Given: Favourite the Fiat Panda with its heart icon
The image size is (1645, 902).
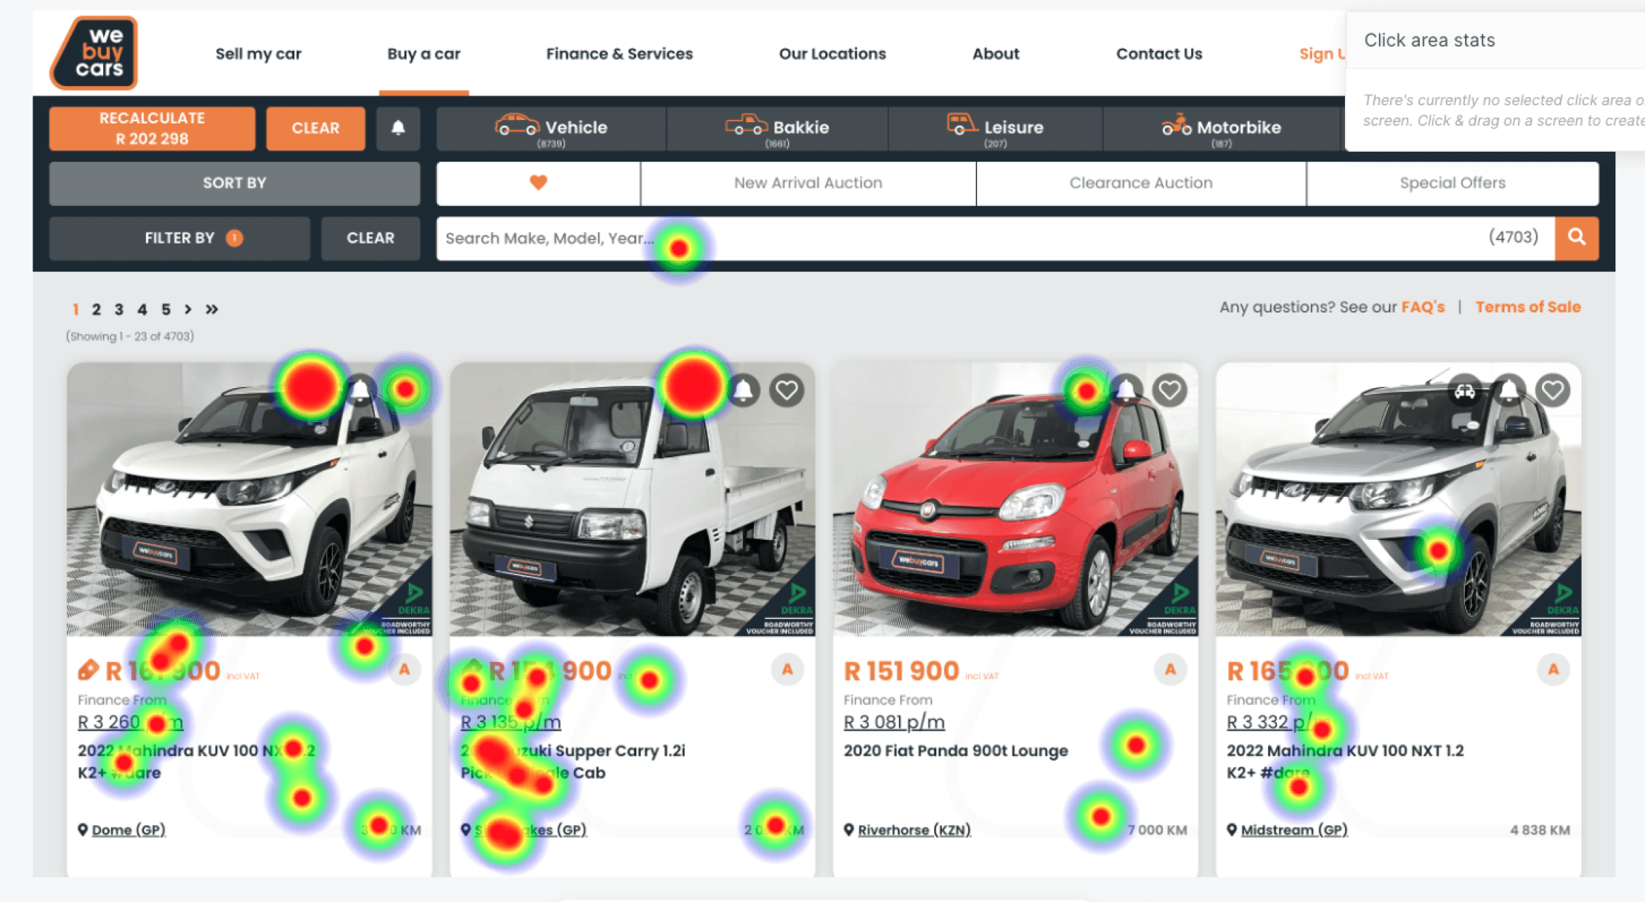Looking at the screenshot, I should [1170, 390].
